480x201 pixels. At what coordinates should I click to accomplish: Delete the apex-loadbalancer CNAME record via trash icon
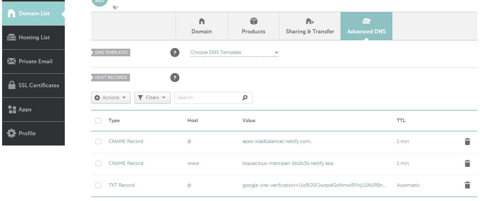click(x=467, y=142)
